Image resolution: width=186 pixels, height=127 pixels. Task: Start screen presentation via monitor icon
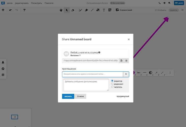coord(164,3)
